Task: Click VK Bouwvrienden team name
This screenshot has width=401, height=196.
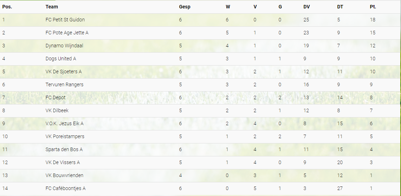Action: pyautogui.click(x=64, y=175)
